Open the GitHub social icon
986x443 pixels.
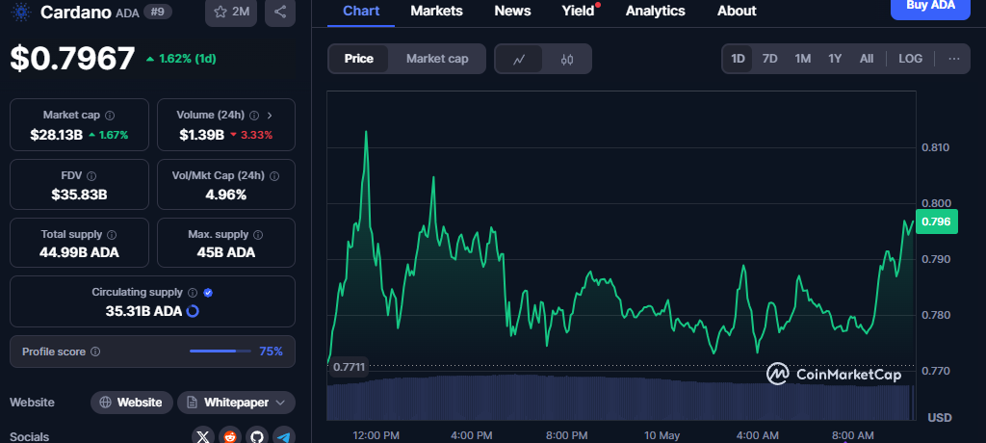coord(256,436)
